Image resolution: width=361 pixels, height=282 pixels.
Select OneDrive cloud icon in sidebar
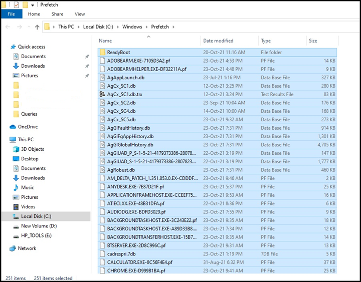13,127
